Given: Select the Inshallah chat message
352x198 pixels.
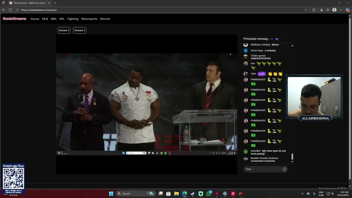Looking at the screenshot, I should click(265, 152).
